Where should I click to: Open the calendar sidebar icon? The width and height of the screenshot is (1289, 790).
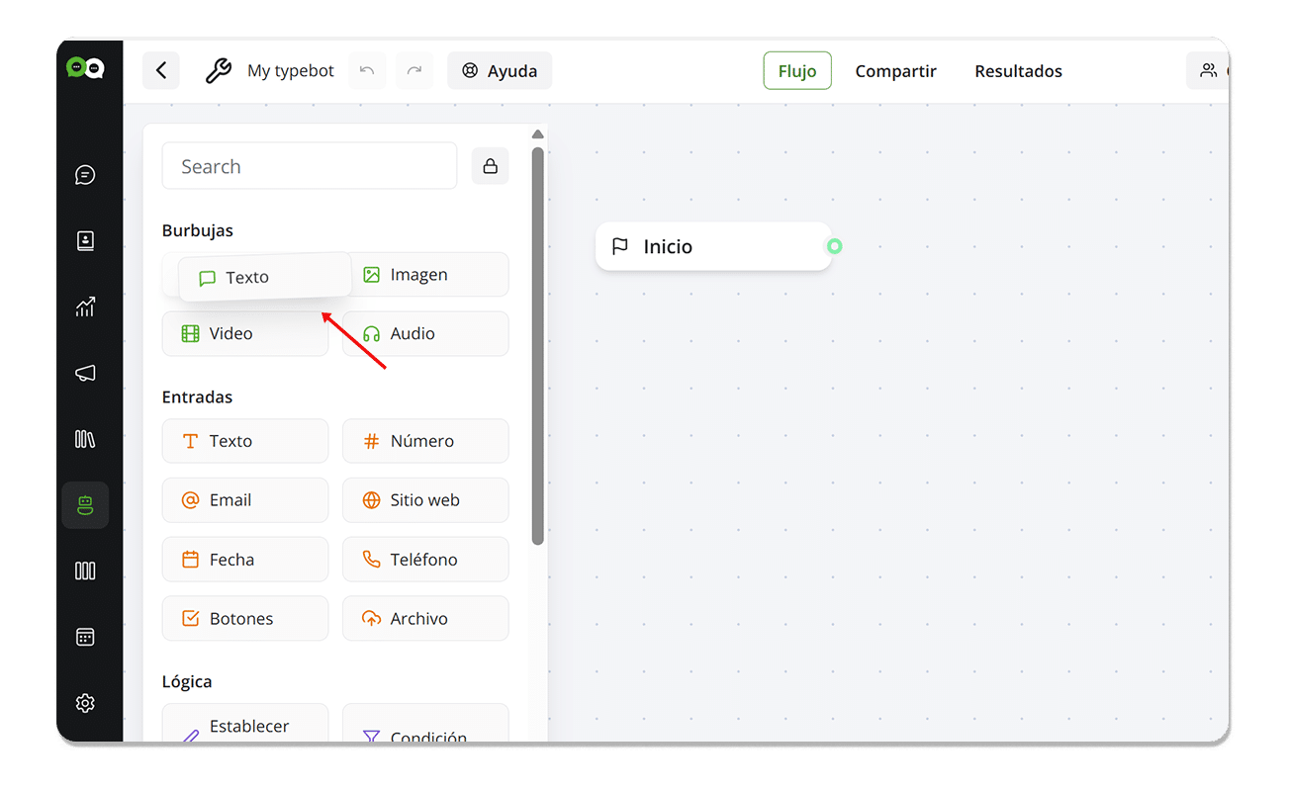[x=85, y=637]
